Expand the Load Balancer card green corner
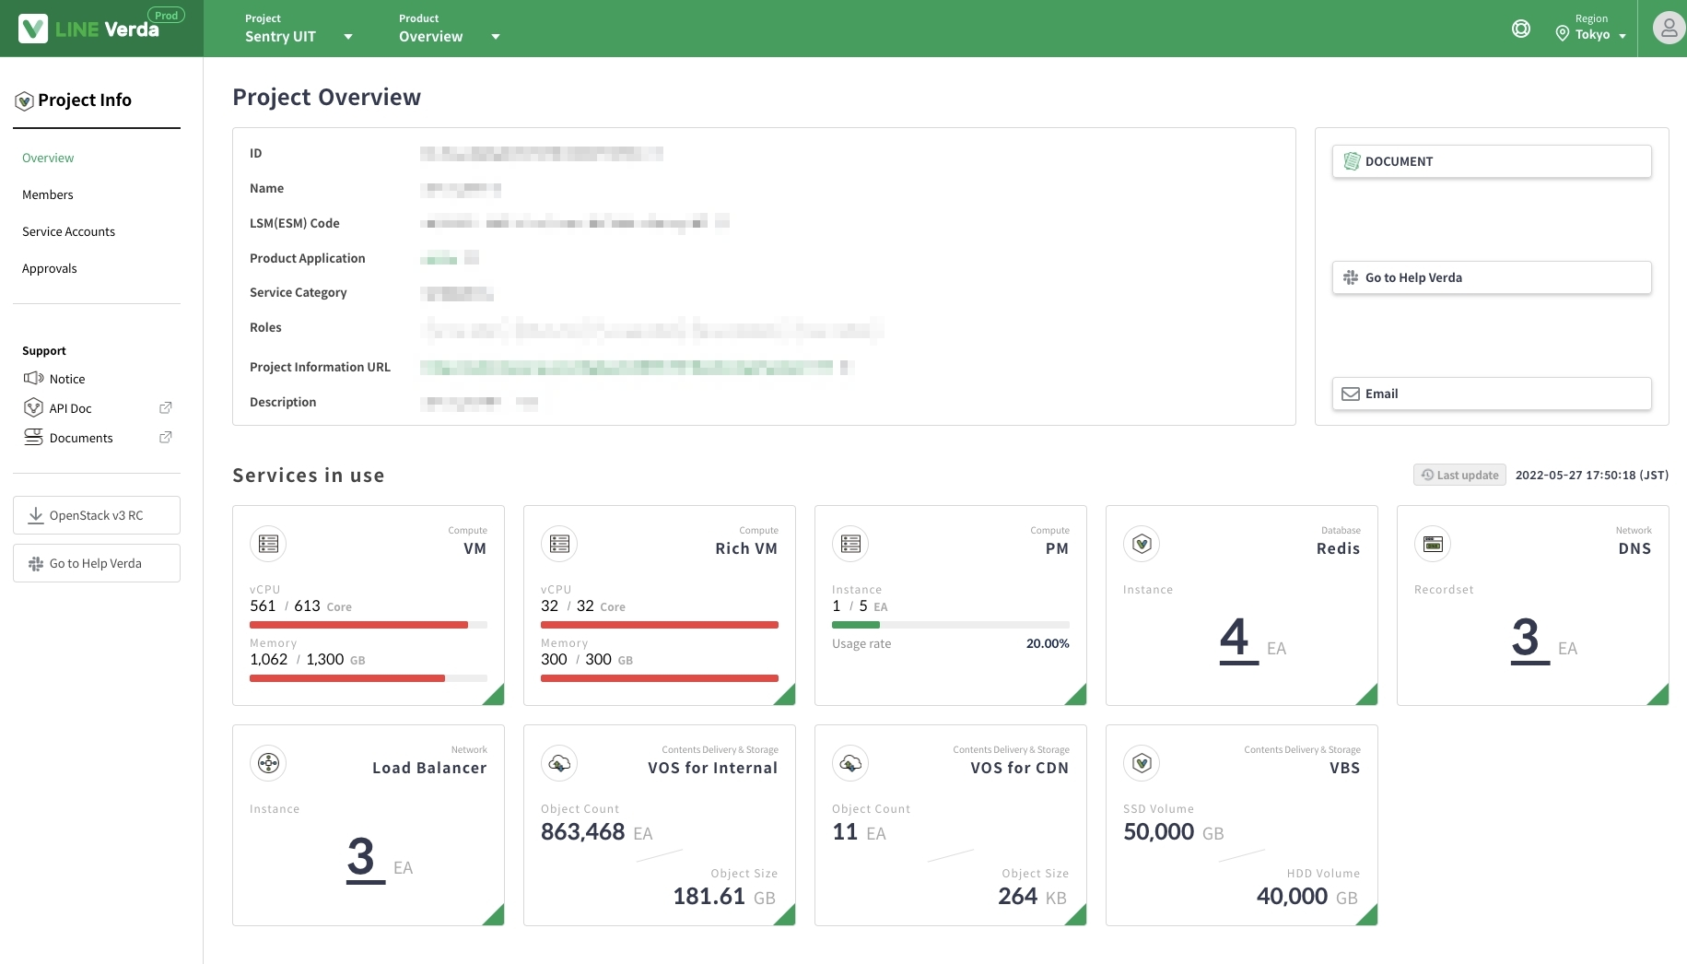Screen dimensions: 1687x964 tap(496, 917)
